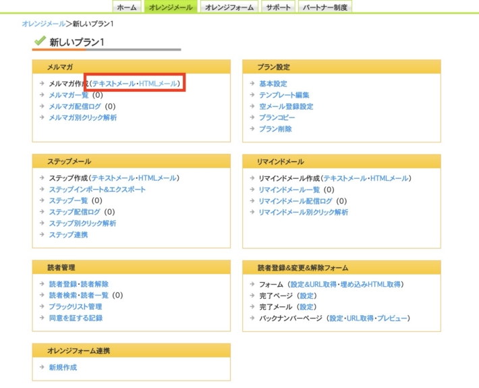Open ステップインポート&エクスポート
This screenshot has width=479, height=388.
(x=97, y=189)
